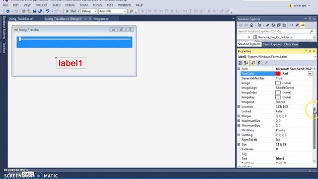
Task: Click the Save All icon in toolbar
Action: (x=40, y=11)
